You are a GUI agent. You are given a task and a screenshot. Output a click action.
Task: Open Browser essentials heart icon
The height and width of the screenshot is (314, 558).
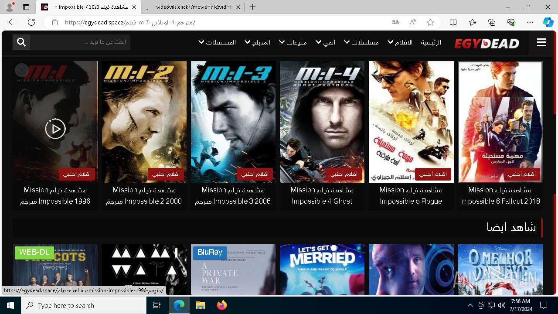511,22
